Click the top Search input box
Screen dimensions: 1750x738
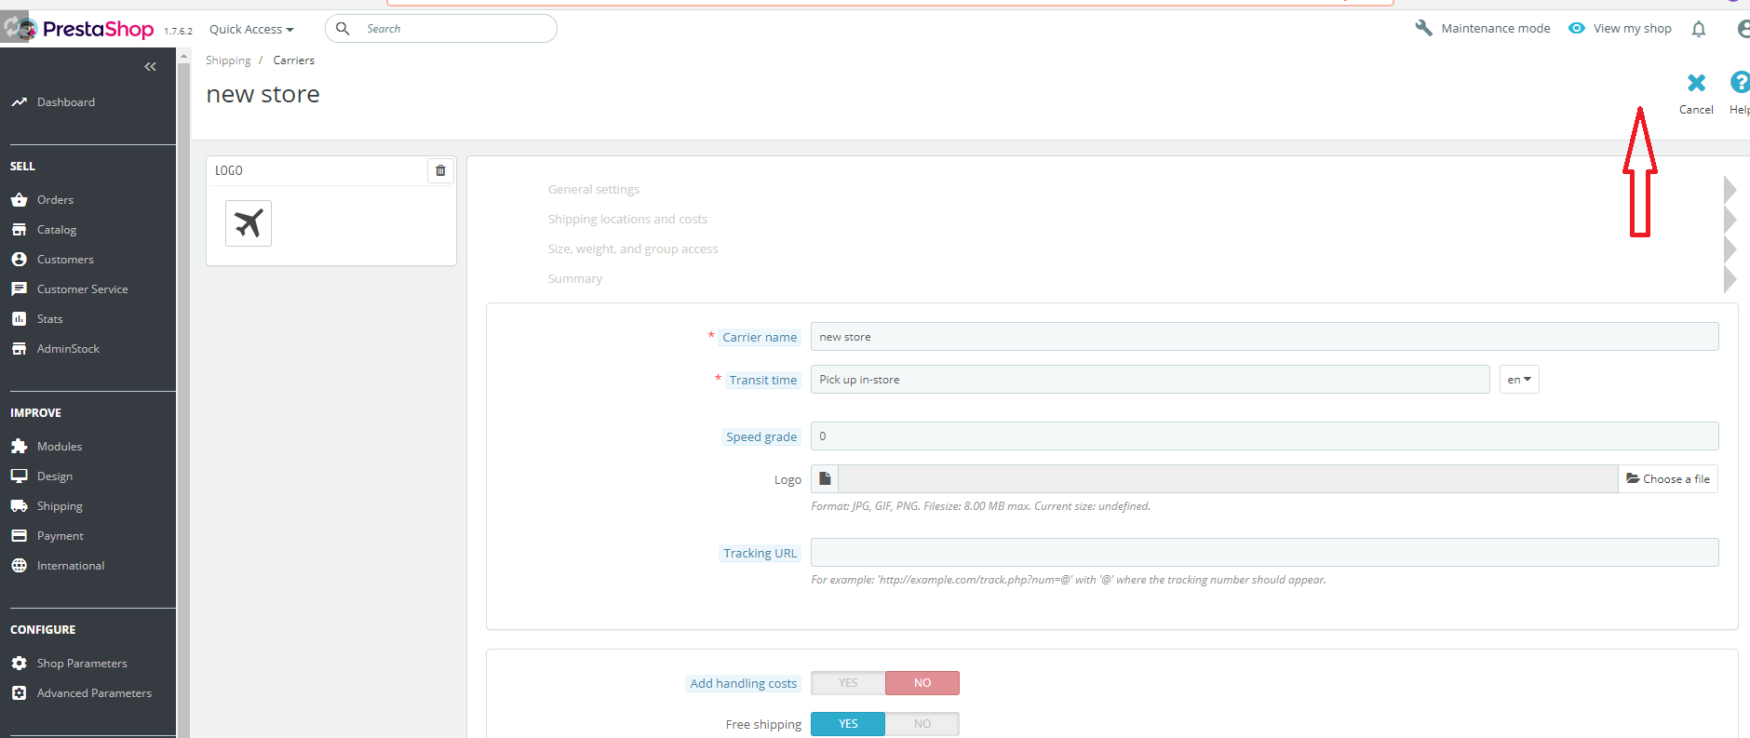(x=441, y=29)
